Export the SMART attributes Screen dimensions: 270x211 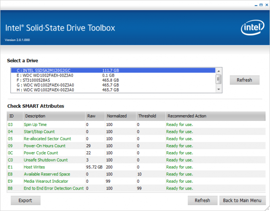[25, 200]
